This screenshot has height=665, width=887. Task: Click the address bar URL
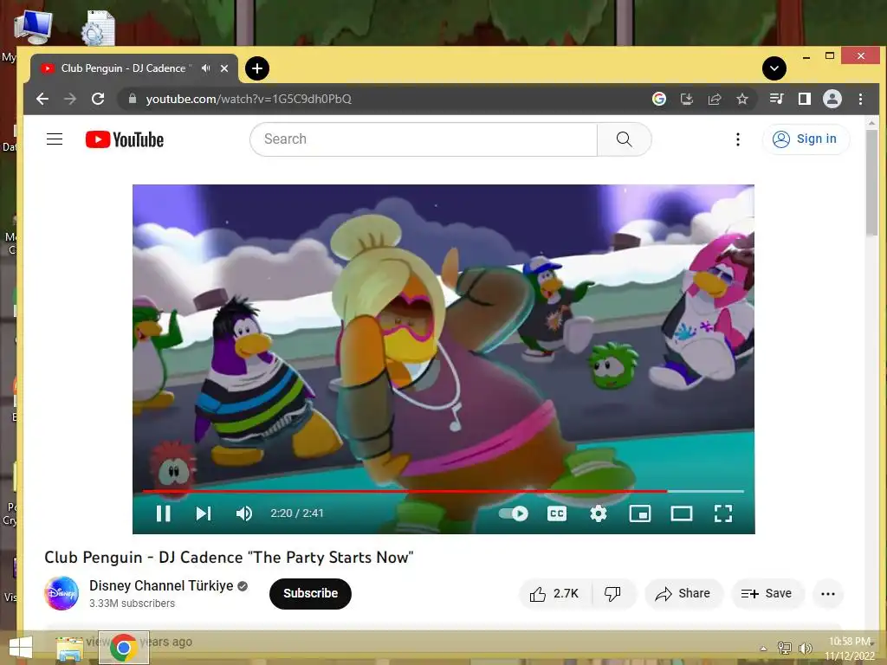249,99
